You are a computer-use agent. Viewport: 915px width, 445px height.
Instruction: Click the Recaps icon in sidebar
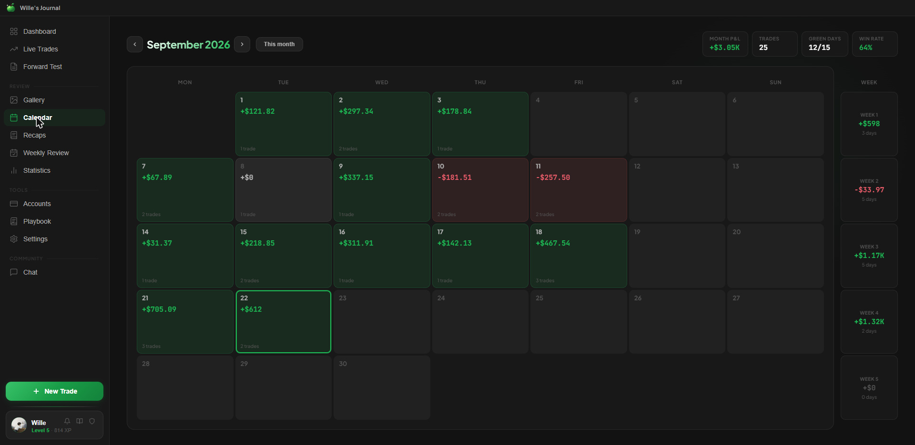pos(14,135)
